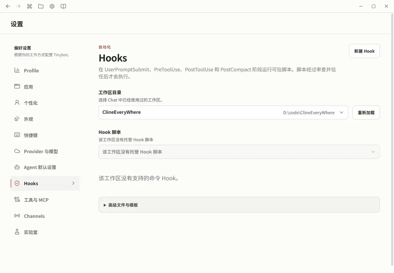Image resolution: width=394 pixels, height=273 pixels.
Task: Close the settings window
Action: tap(387, 6)
